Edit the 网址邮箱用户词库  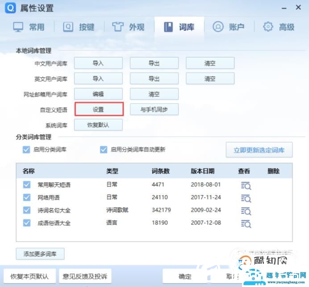click(x=98, y=94)
